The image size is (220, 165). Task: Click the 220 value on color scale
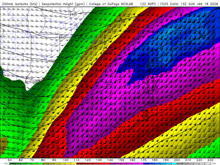coord(199,160)
